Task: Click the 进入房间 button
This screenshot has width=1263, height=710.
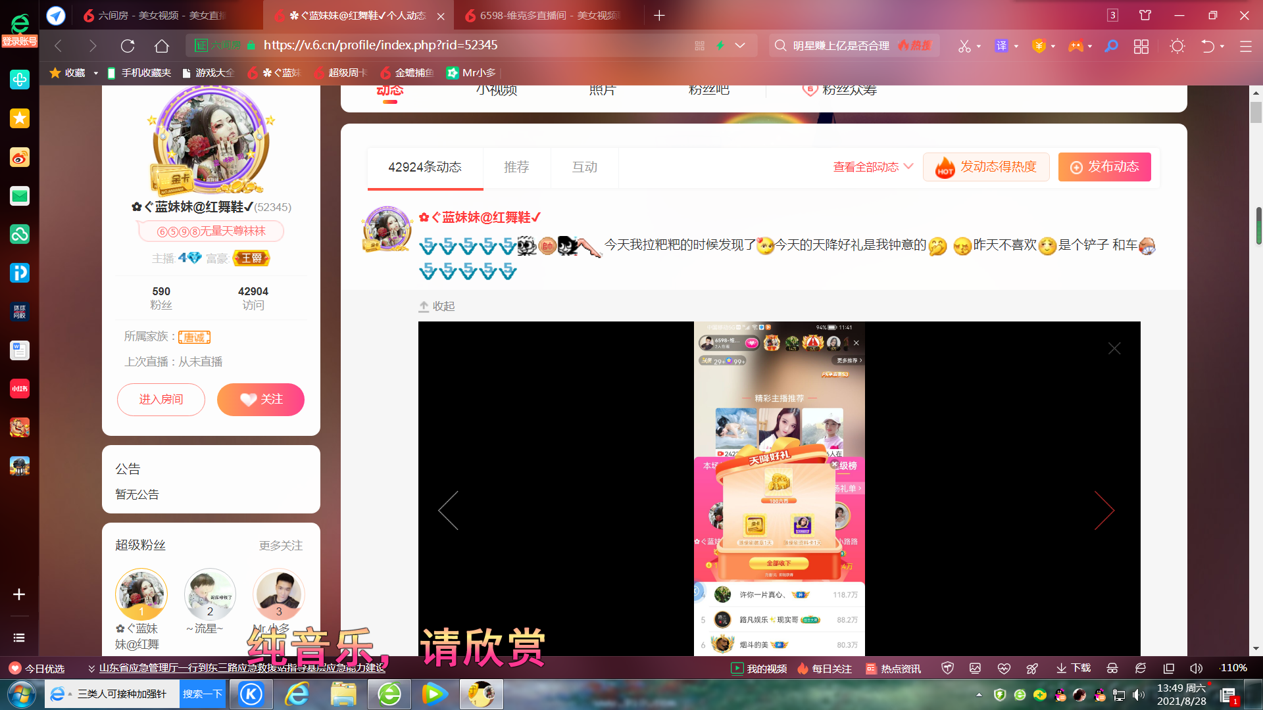Action: tap(161, 400)
